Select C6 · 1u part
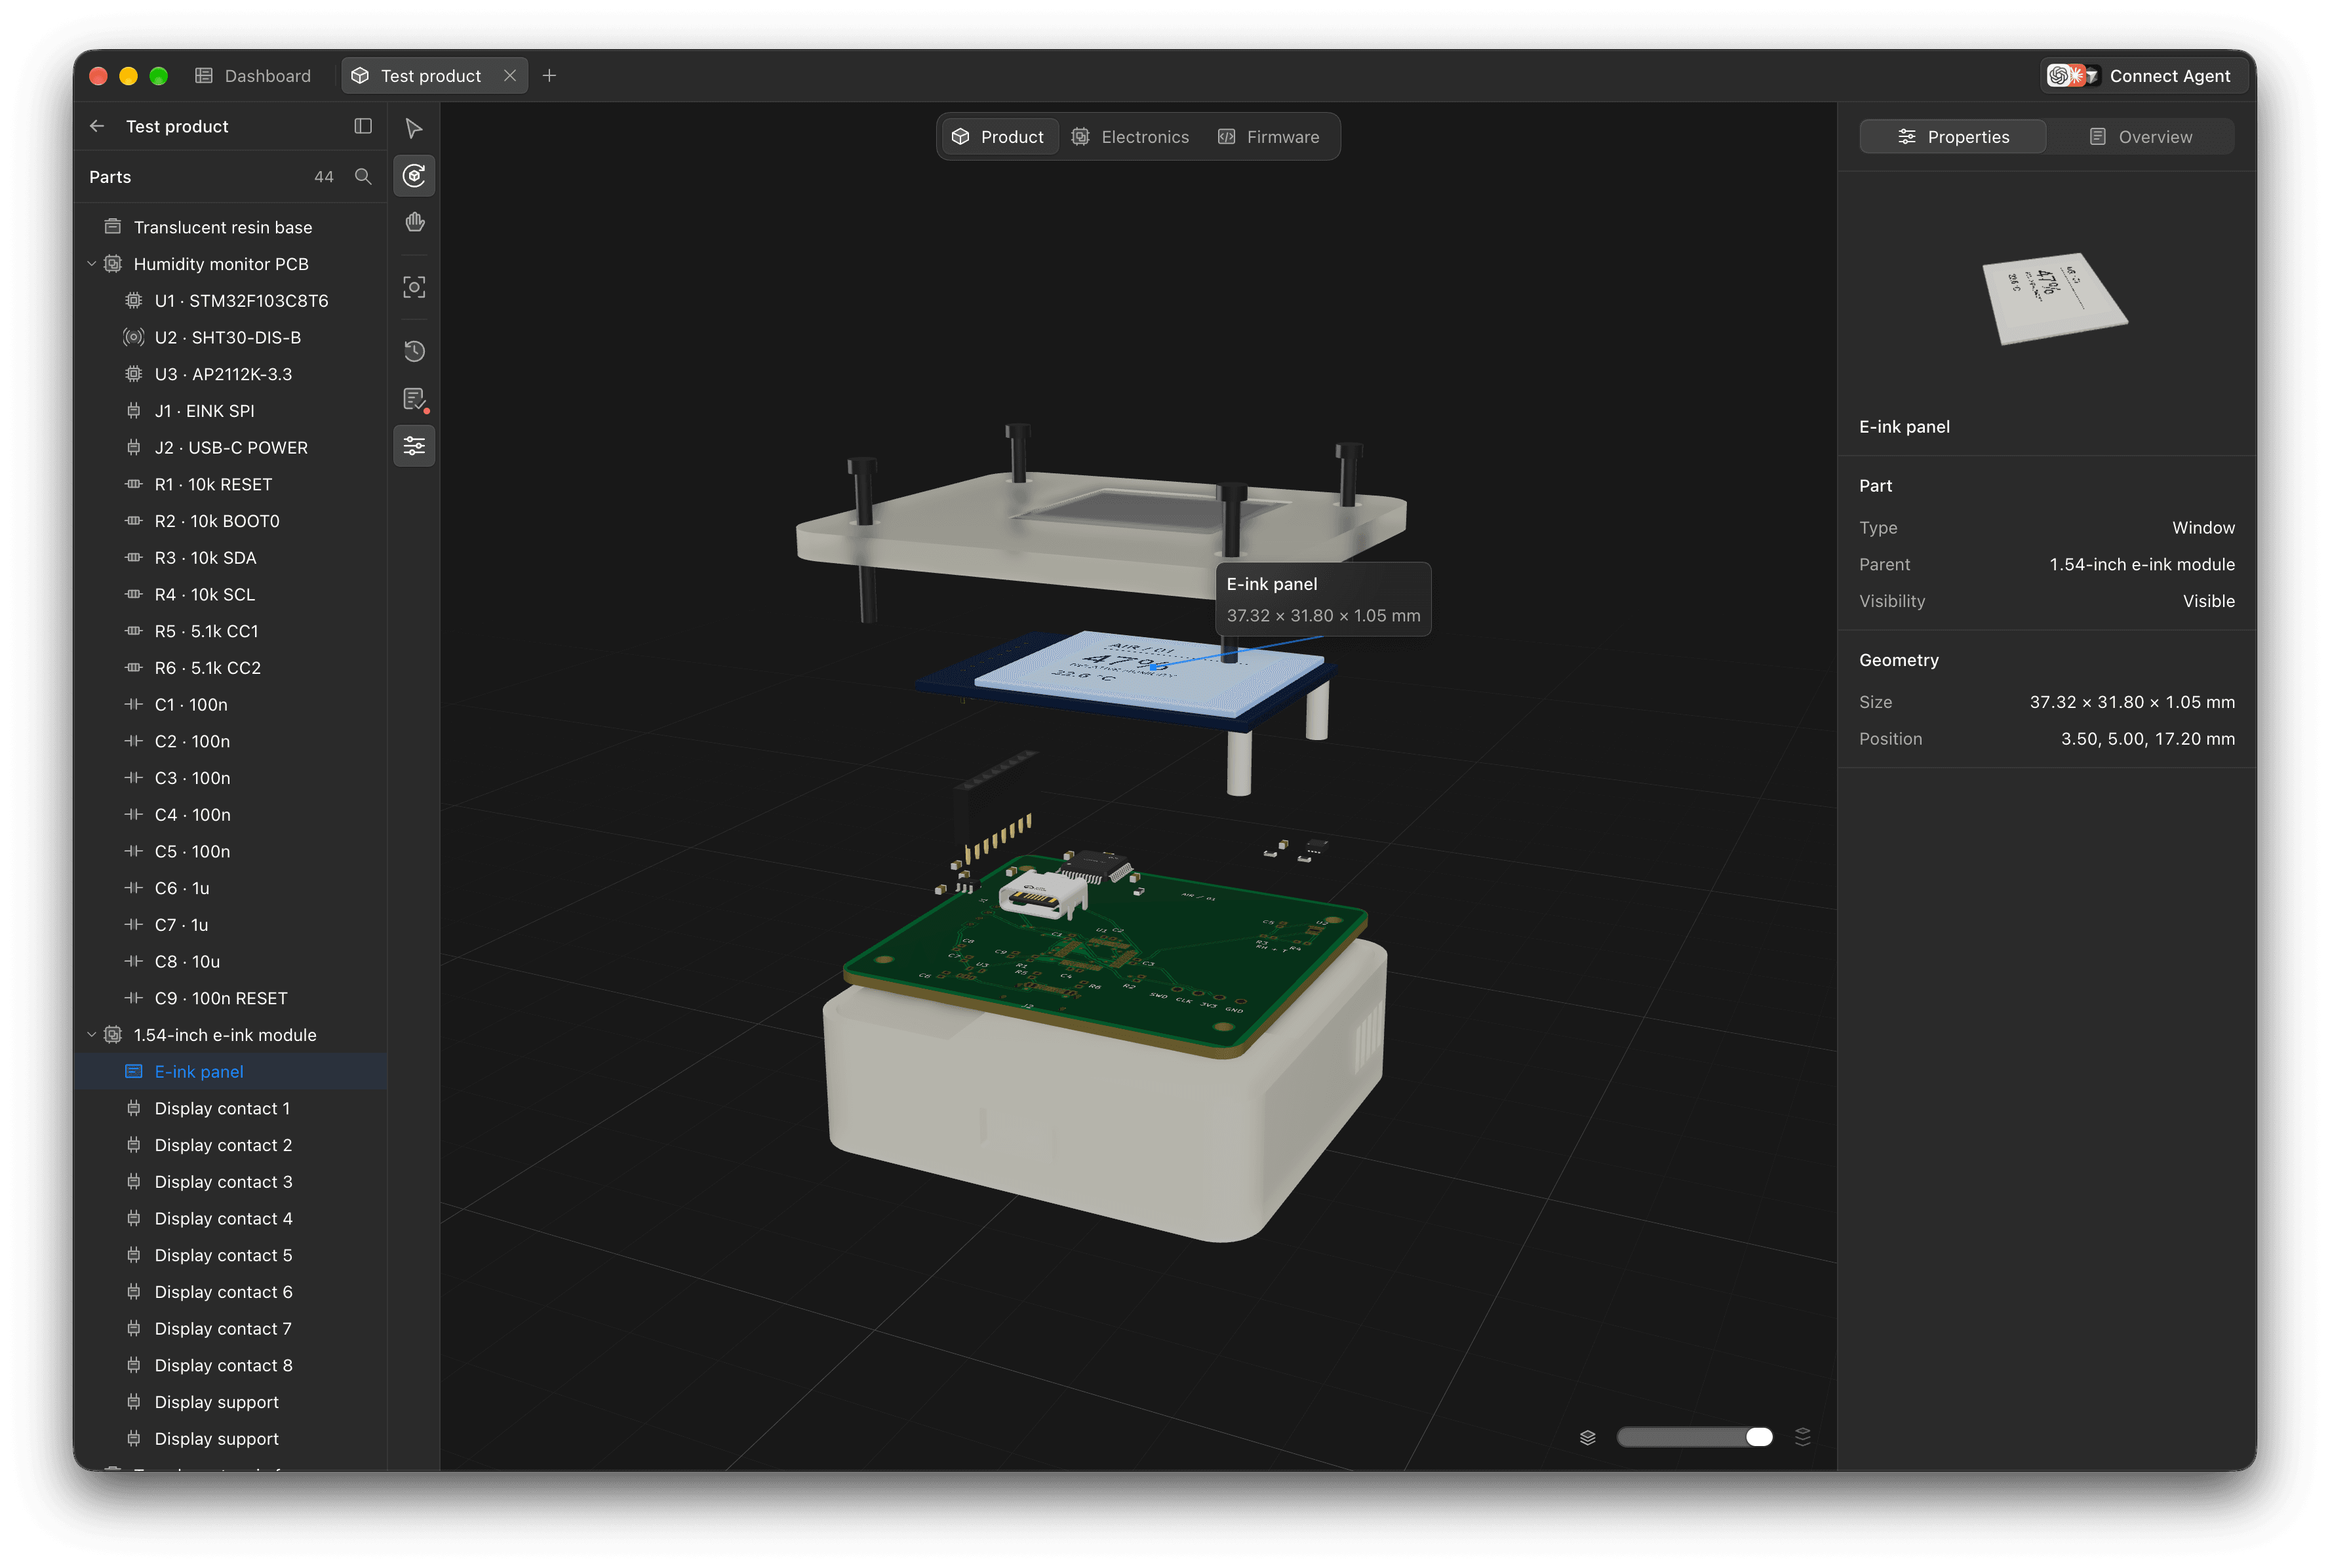 (x=231, y=888)
